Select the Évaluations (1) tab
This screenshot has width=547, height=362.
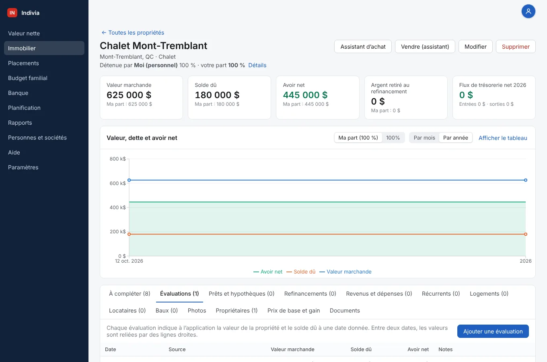tap(179, 294)
